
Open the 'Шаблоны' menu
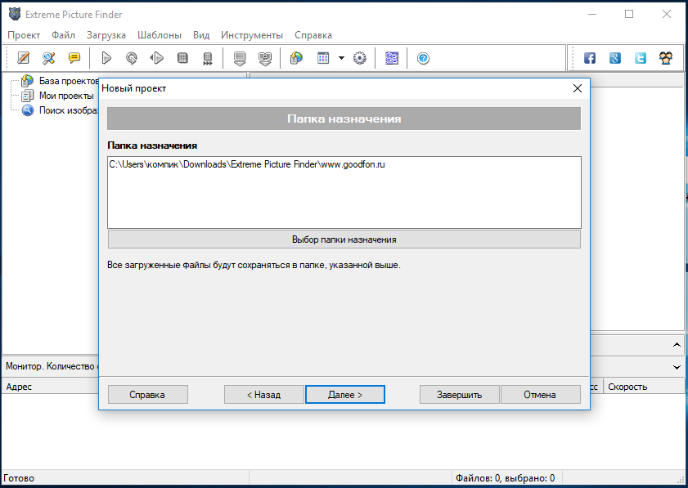160,35
